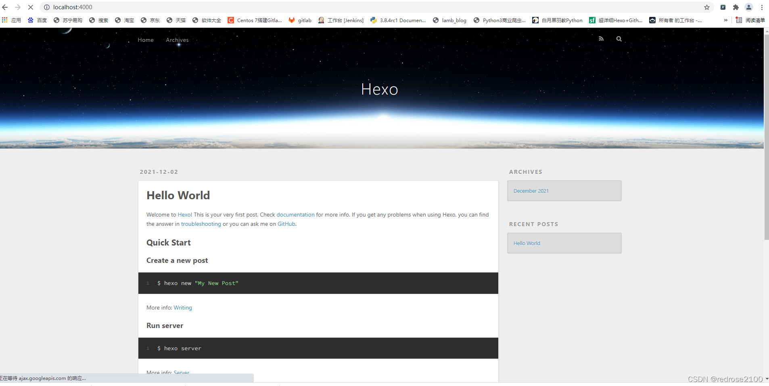This screenshot has width=769, height=386.
Task: Click the hexo server code line
Action: [179, 349]
